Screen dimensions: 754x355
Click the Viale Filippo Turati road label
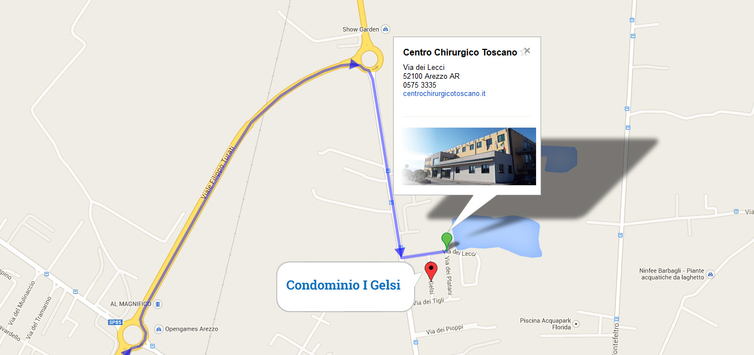click(218, 173)
